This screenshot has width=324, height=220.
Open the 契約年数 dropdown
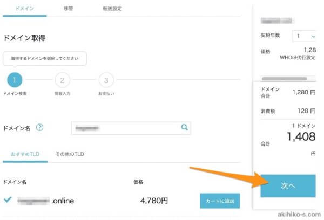pyautogui.click(x=304, y=36)
